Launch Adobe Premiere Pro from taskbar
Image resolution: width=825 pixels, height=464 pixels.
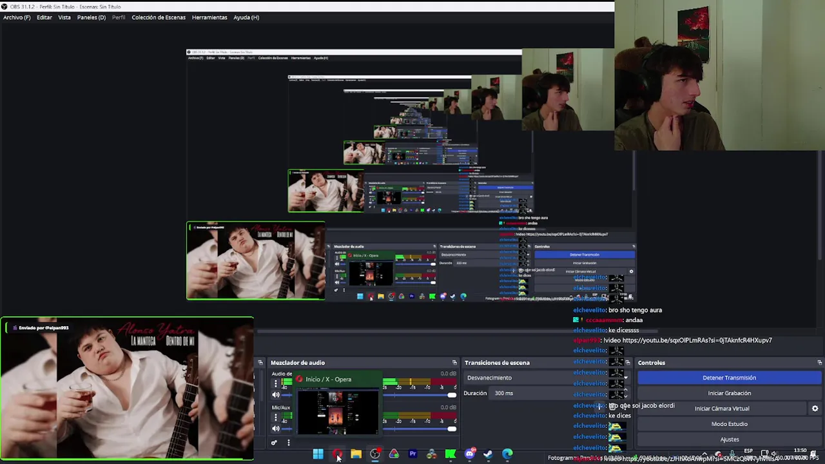[x=412, y=454]
